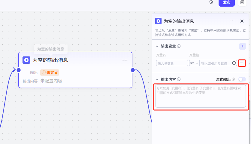This screenshot has height=144, width=251.
Task: Collapse the 输出变量 section
Action: click(157, 46)
